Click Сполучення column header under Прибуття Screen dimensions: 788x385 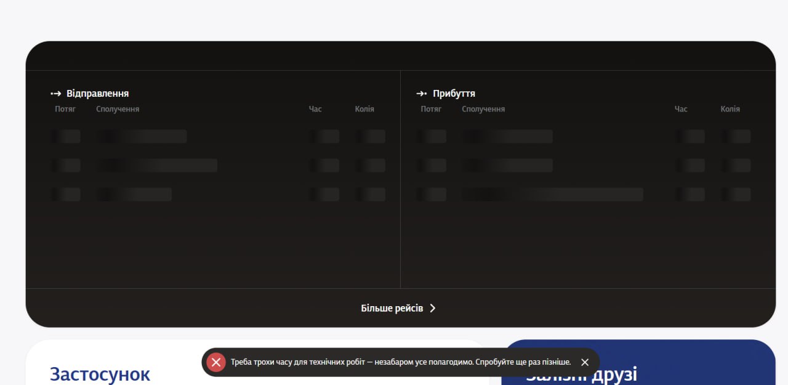pos(483,109)
